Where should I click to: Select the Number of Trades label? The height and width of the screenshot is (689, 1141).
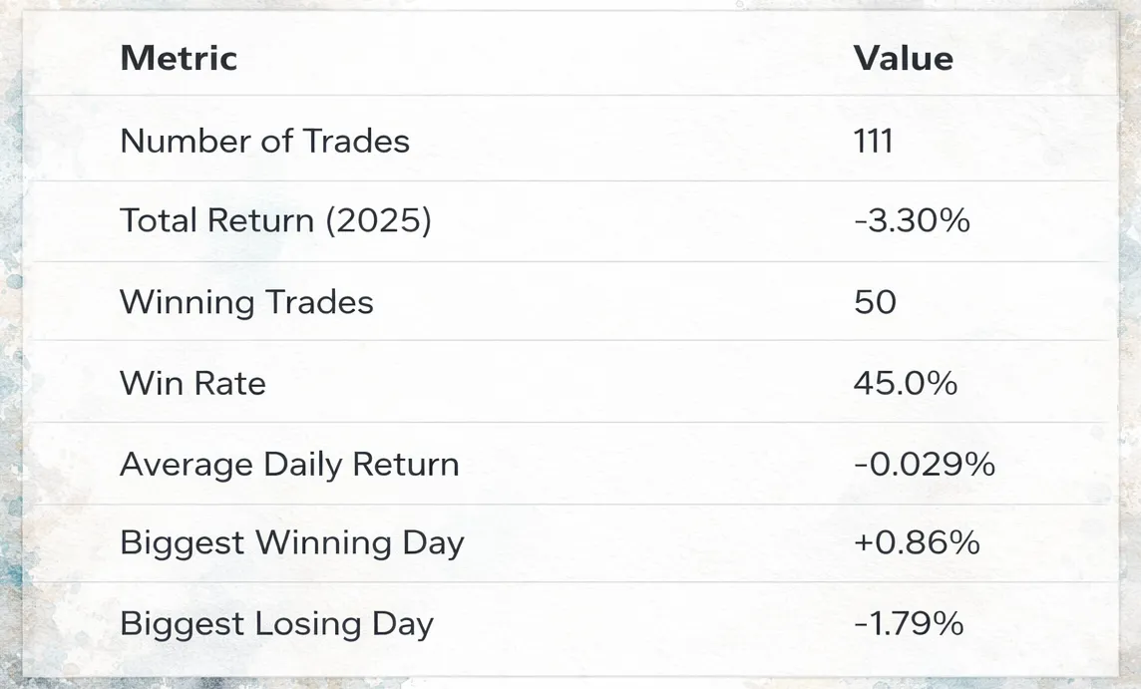click(x=265, y=141)
